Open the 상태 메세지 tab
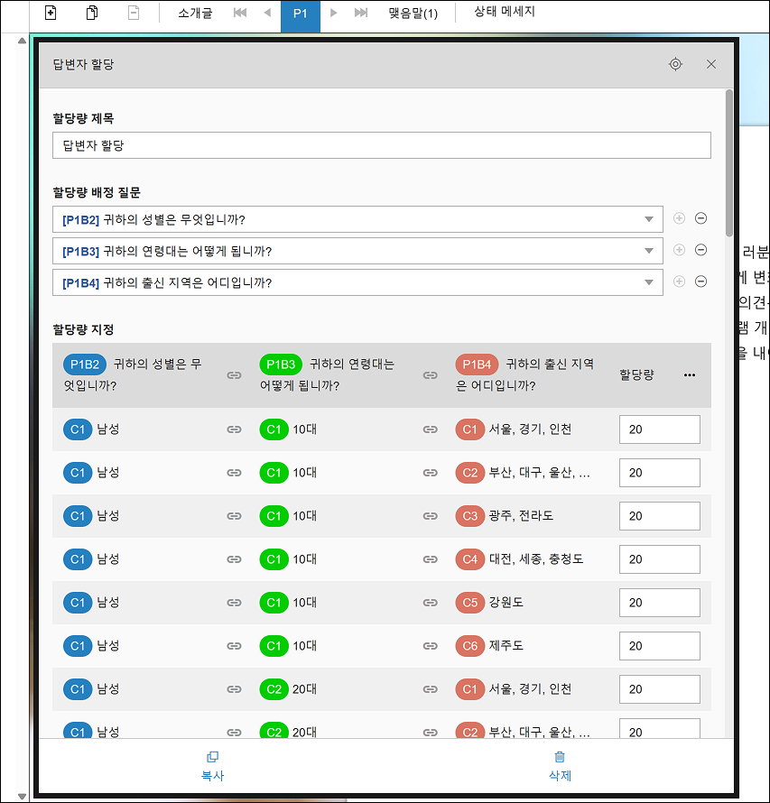Image resolution: width=770 pixels, height=803 pixels. click(505, 11)
